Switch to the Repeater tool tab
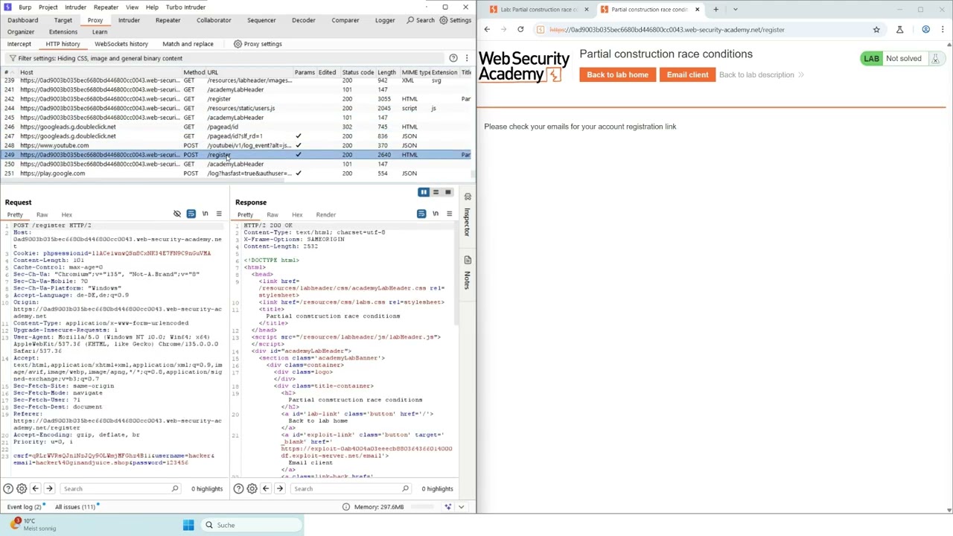The image size is (953, 536). click(x=168, y=20)
